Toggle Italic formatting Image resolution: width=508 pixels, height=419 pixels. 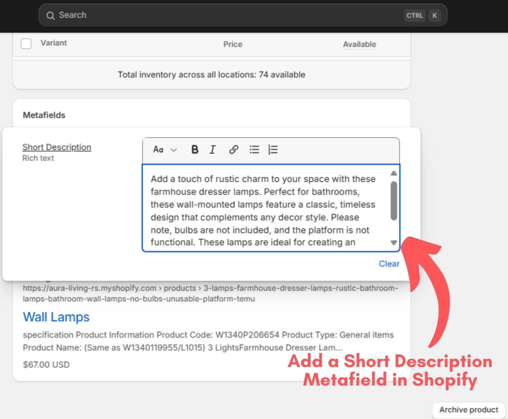[x=213, y=150]
